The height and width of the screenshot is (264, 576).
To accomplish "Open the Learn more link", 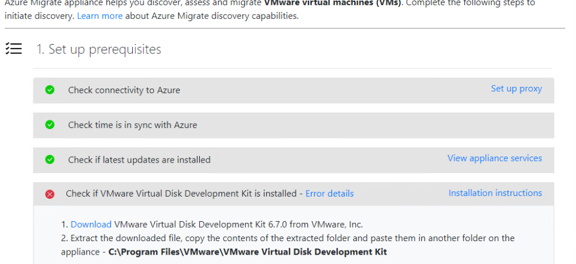I will coord(99,16).
